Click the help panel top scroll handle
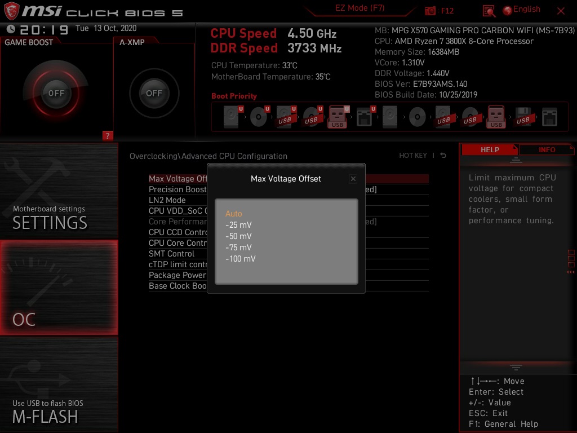 coord(516,160)
